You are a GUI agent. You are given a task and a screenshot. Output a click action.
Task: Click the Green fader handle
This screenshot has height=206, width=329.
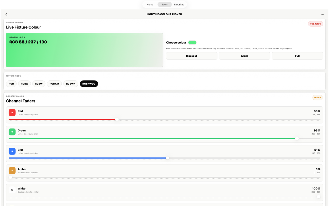(x=297, y=139)
